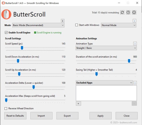Click the Animation Type info icon

pyautogui.click(x=135, y=44)
